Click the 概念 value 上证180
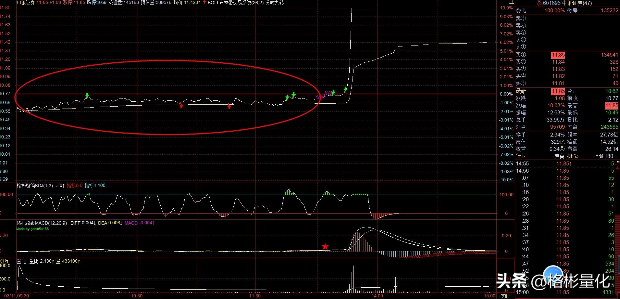Viewport: 620px width, 299px height. tap(606, 156)
